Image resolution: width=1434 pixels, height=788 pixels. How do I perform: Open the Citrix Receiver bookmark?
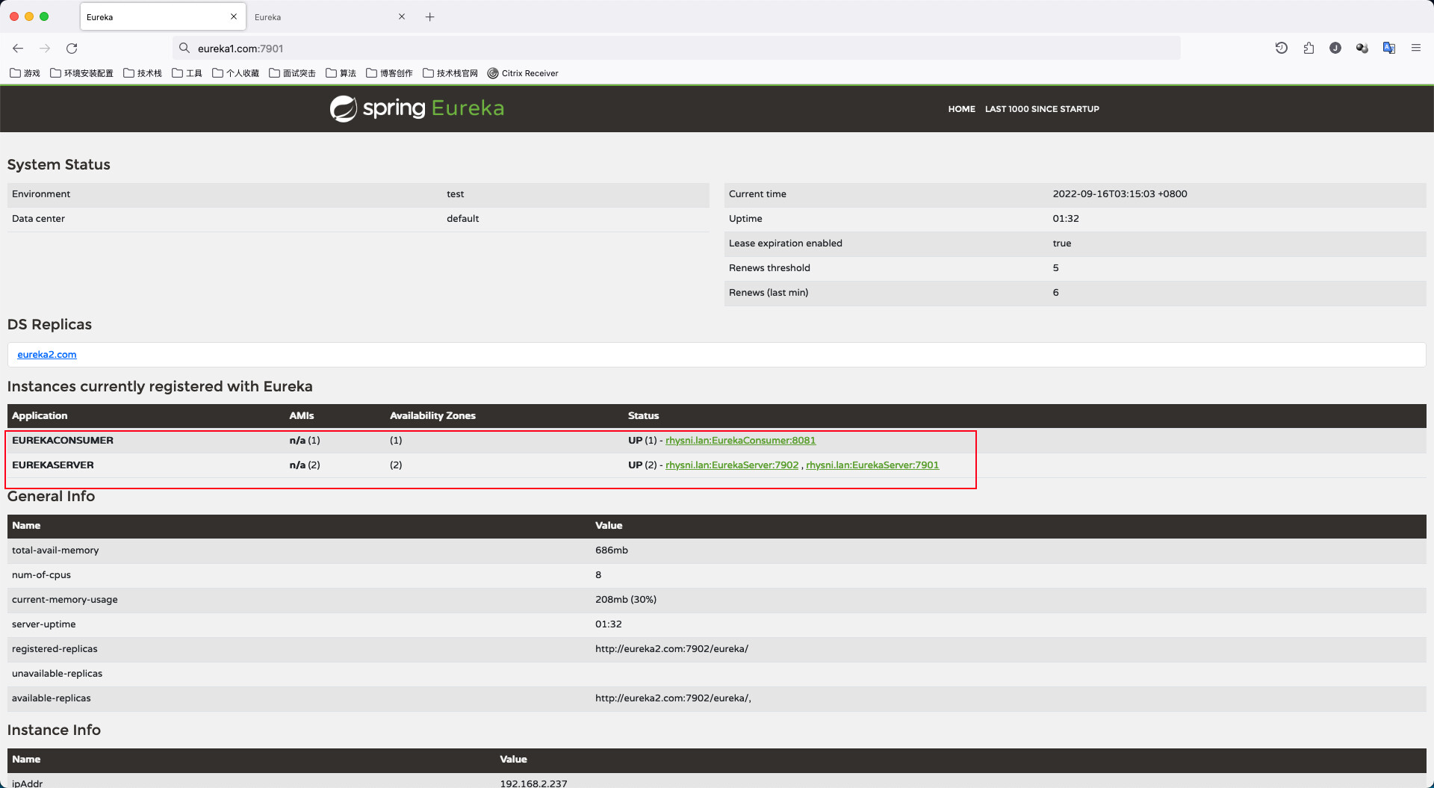click(x=523, y=73)
